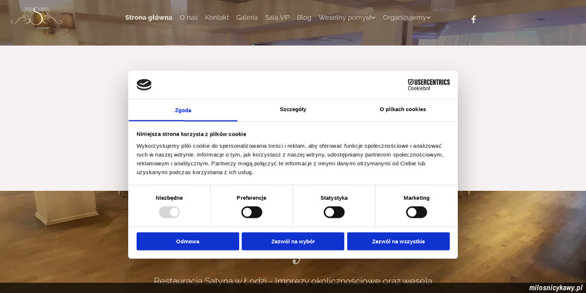Viewport: 586px width, 293px height.
Task: Click the restaurant logo in top-left corner
Action: tap(36, 16)
